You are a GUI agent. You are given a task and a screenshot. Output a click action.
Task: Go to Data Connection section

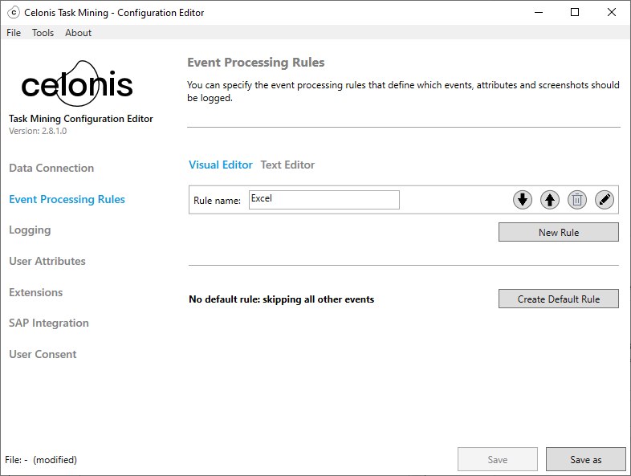tap(51, 168)
